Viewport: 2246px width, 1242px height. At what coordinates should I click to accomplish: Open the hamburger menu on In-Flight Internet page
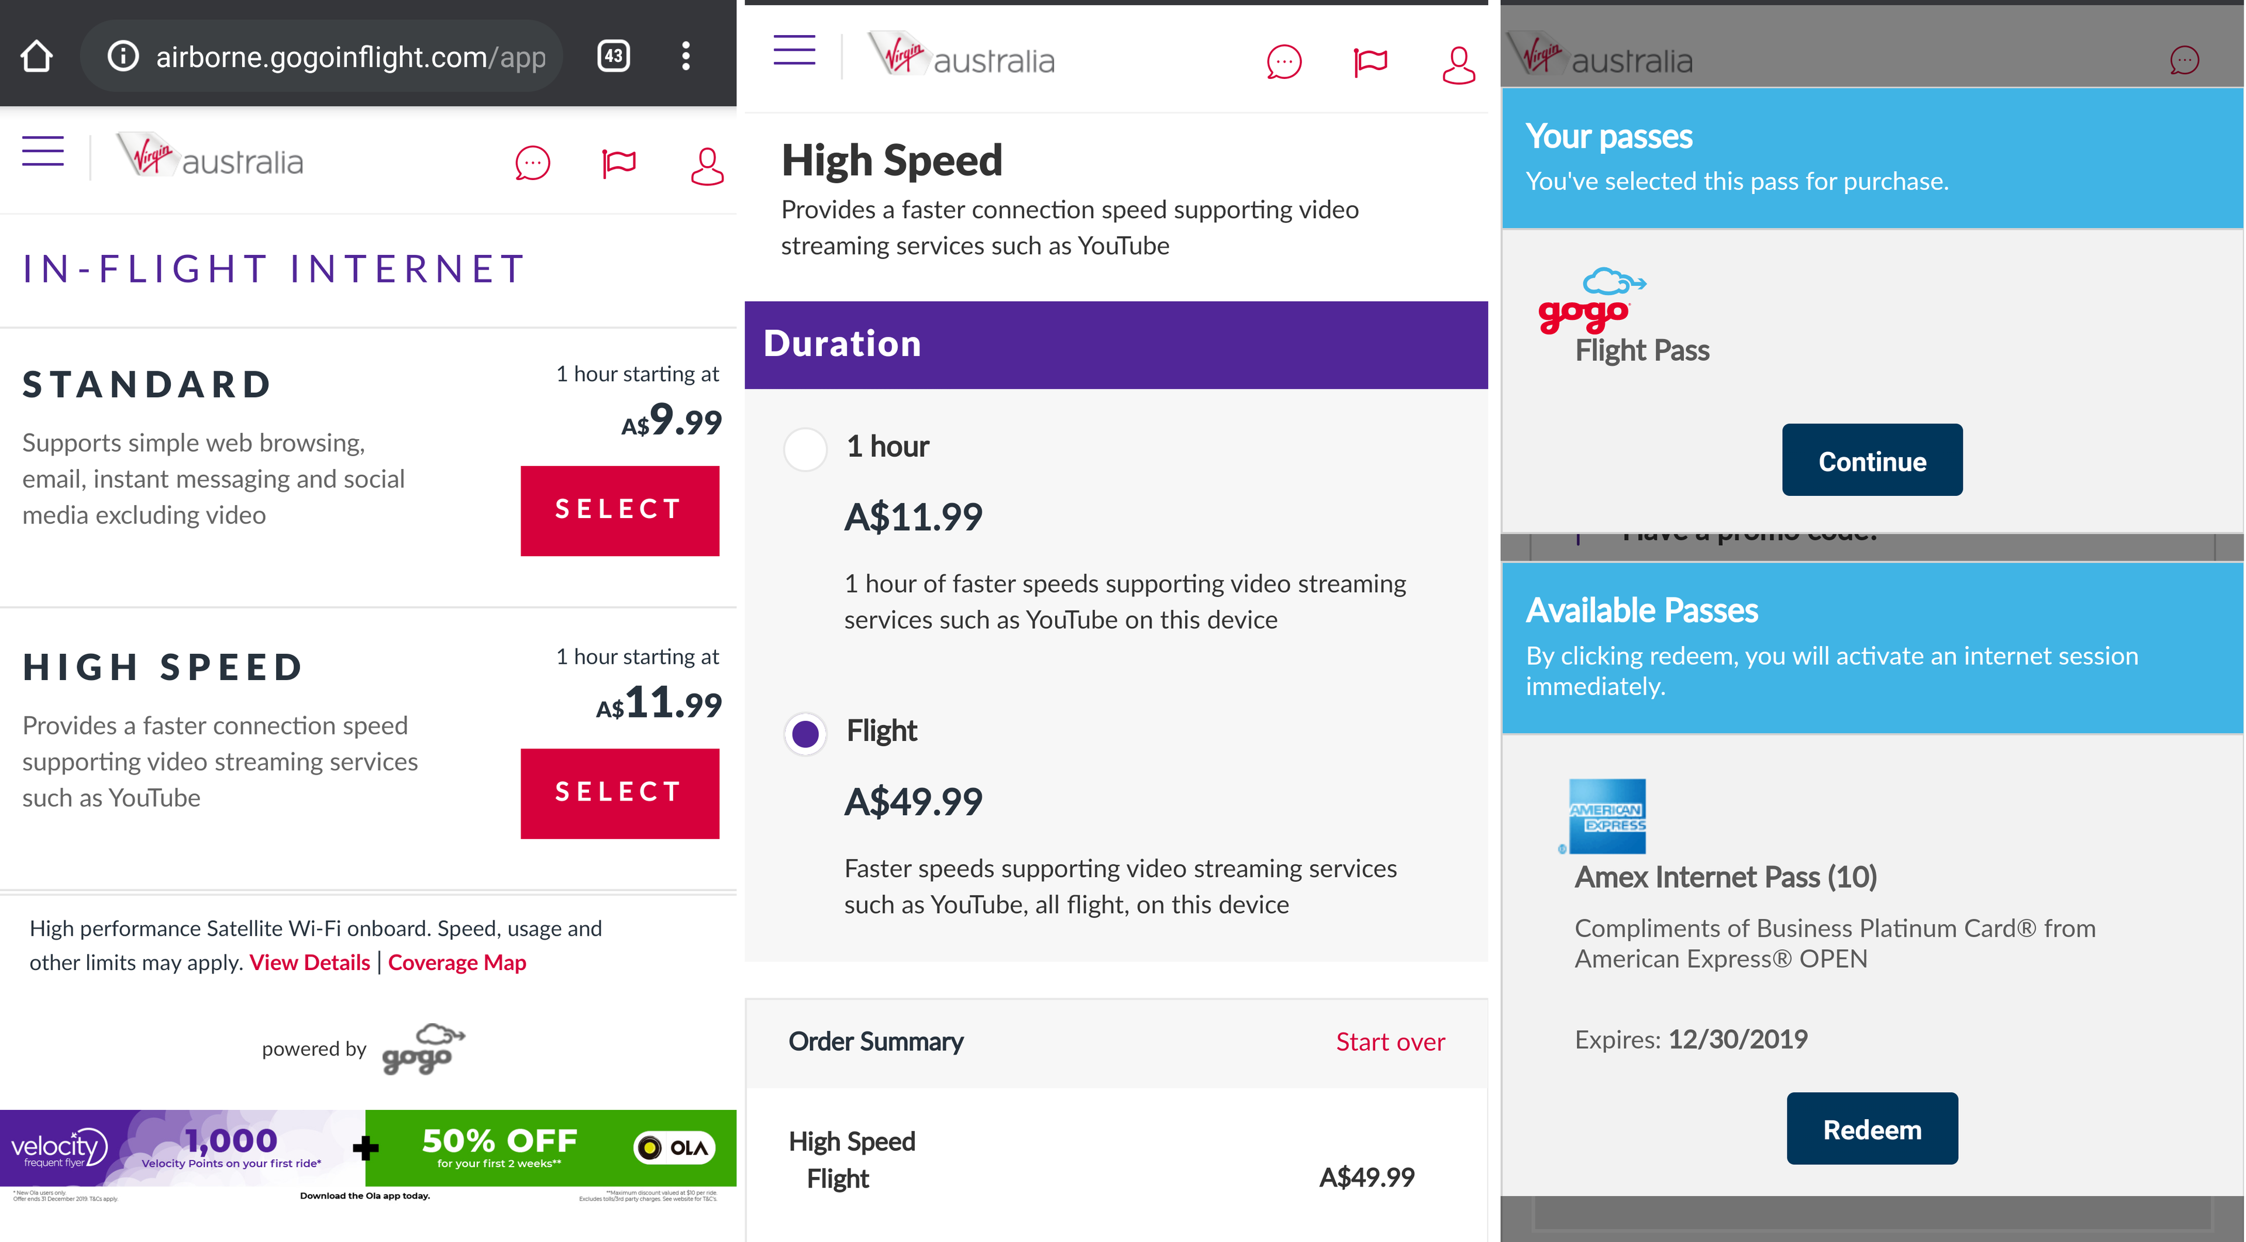coord(43,151)
